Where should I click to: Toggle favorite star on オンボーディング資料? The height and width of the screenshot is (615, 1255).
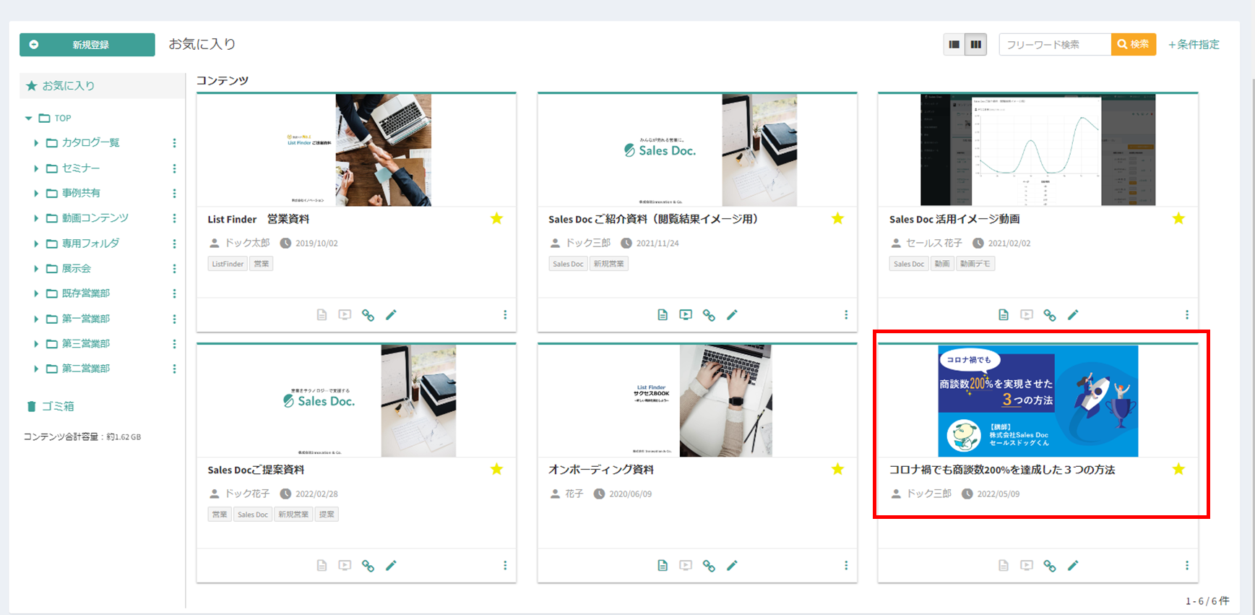coord(838,469)
